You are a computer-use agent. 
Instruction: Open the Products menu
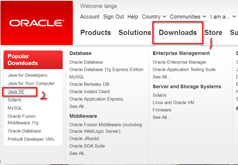96,33
